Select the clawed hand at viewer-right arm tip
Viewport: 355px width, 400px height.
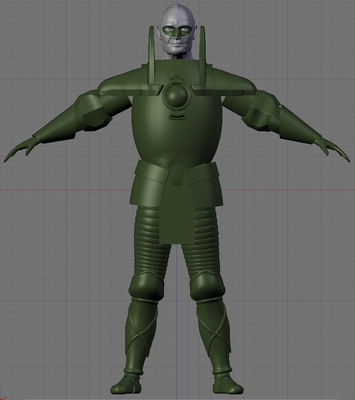332,149
